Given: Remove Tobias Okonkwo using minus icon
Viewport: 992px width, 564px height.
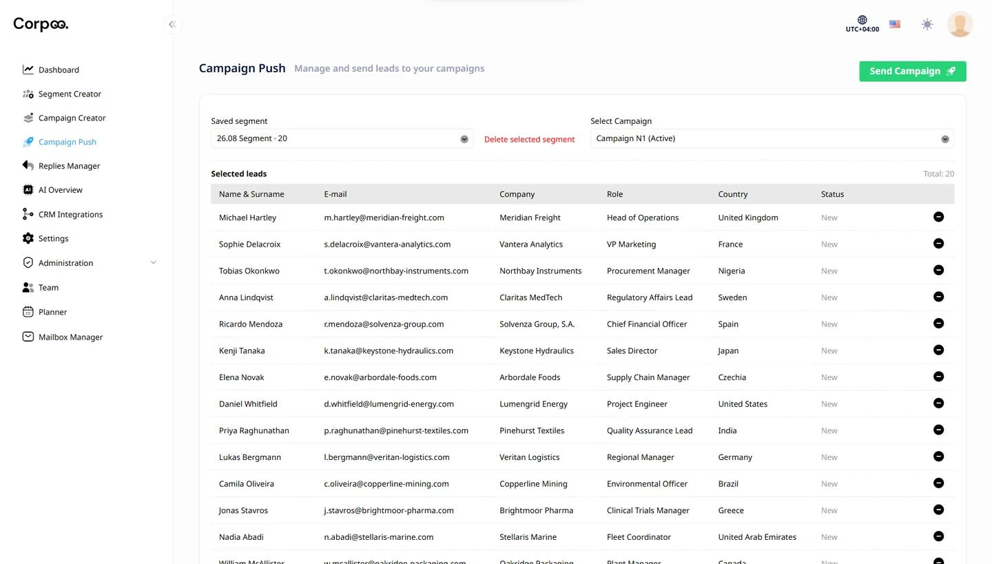Looking at the screenshot, I should coord(938,270).
